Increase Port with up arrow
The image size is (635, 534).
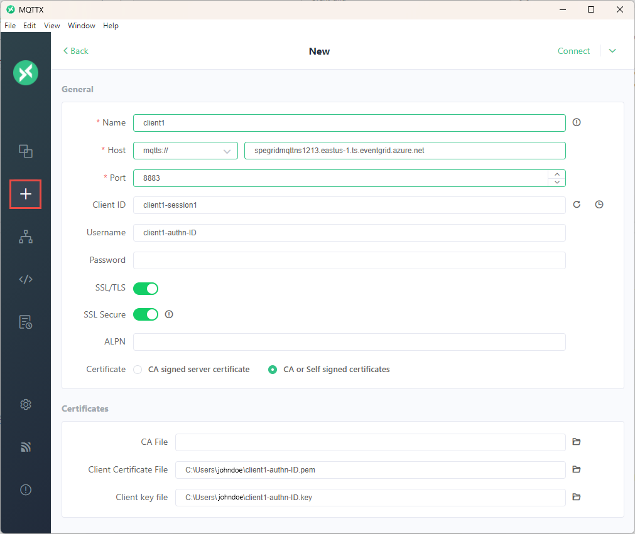tap(557, 174)
